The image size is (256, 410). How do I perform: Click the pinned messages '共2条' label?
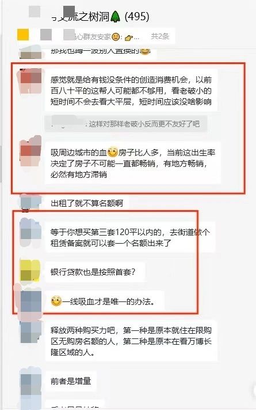coord(160,36)
